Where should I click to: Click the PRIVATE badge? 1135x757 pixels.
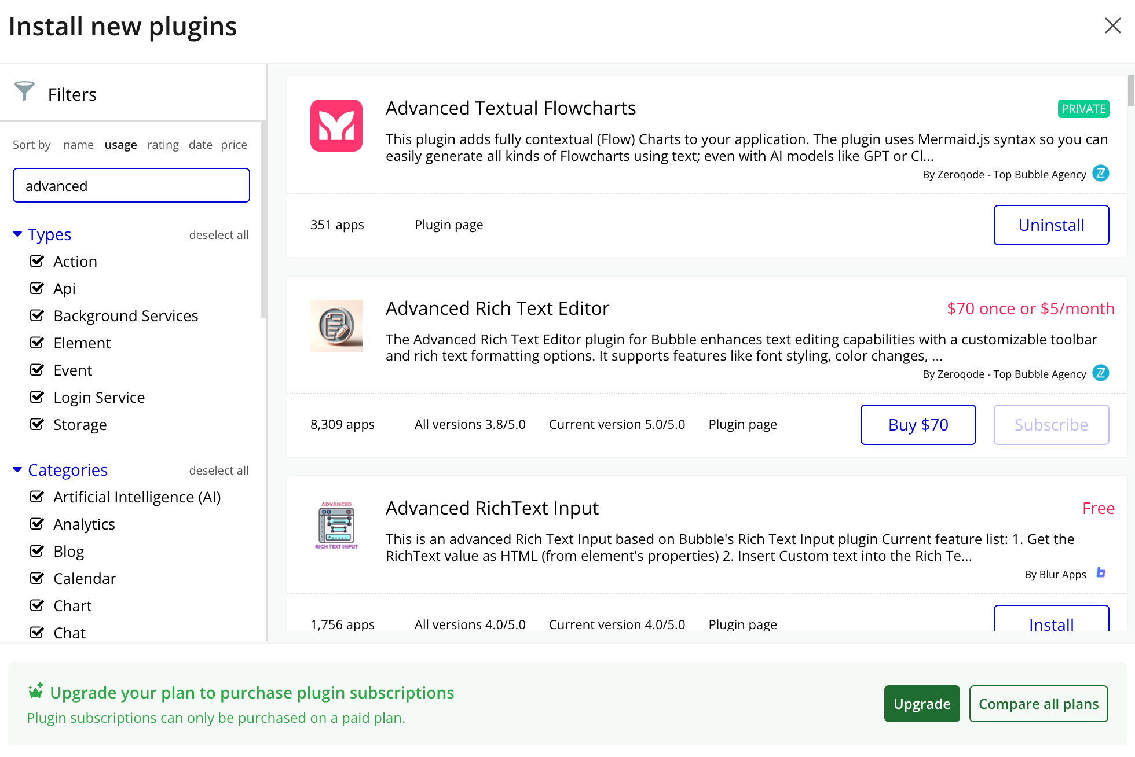coord(1083,109)
